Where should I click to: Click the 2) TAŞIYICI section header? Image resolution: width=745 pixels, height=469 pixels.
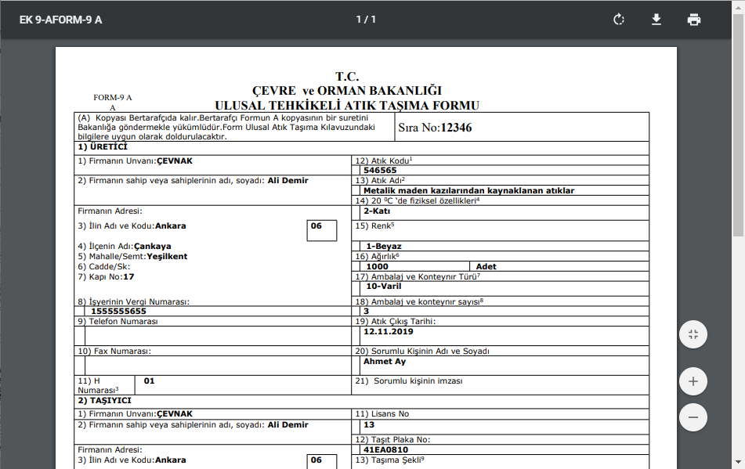pyautogui.click(x=104, y=400)
